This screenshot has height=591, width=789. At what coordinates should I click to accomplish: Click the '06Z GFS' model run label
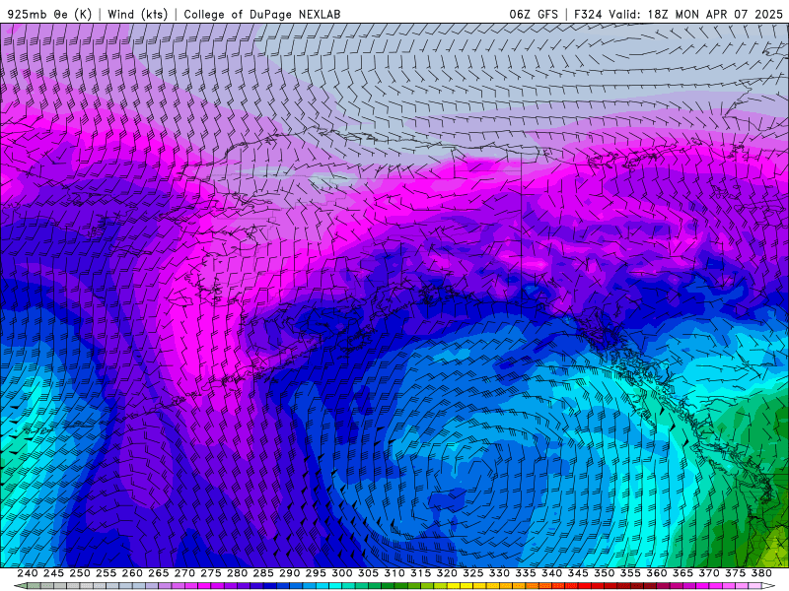coord(534,14)
